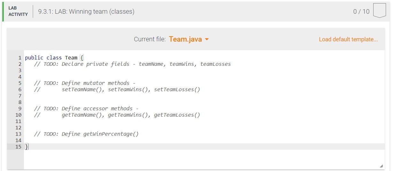The width and height of the screenshot is (394, 171).
Task: Click line number 11 in the gutter
Action: (x=18, y=121)
